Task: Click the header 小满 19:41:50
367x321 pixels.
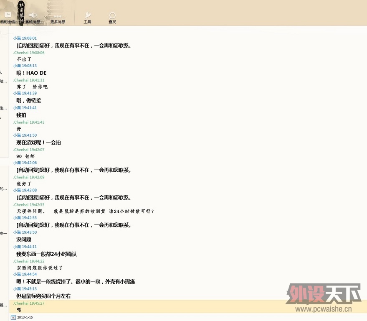Action: pos(25,135)
